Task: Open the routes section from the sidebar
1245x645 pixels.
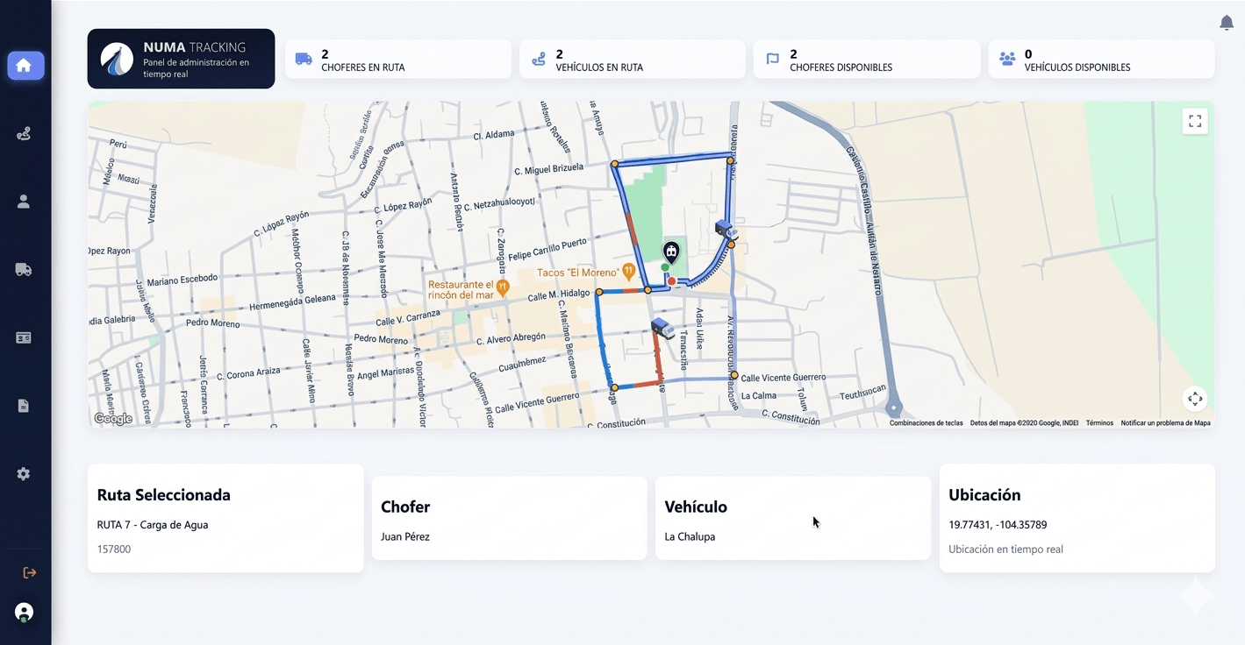Action: 24,133
